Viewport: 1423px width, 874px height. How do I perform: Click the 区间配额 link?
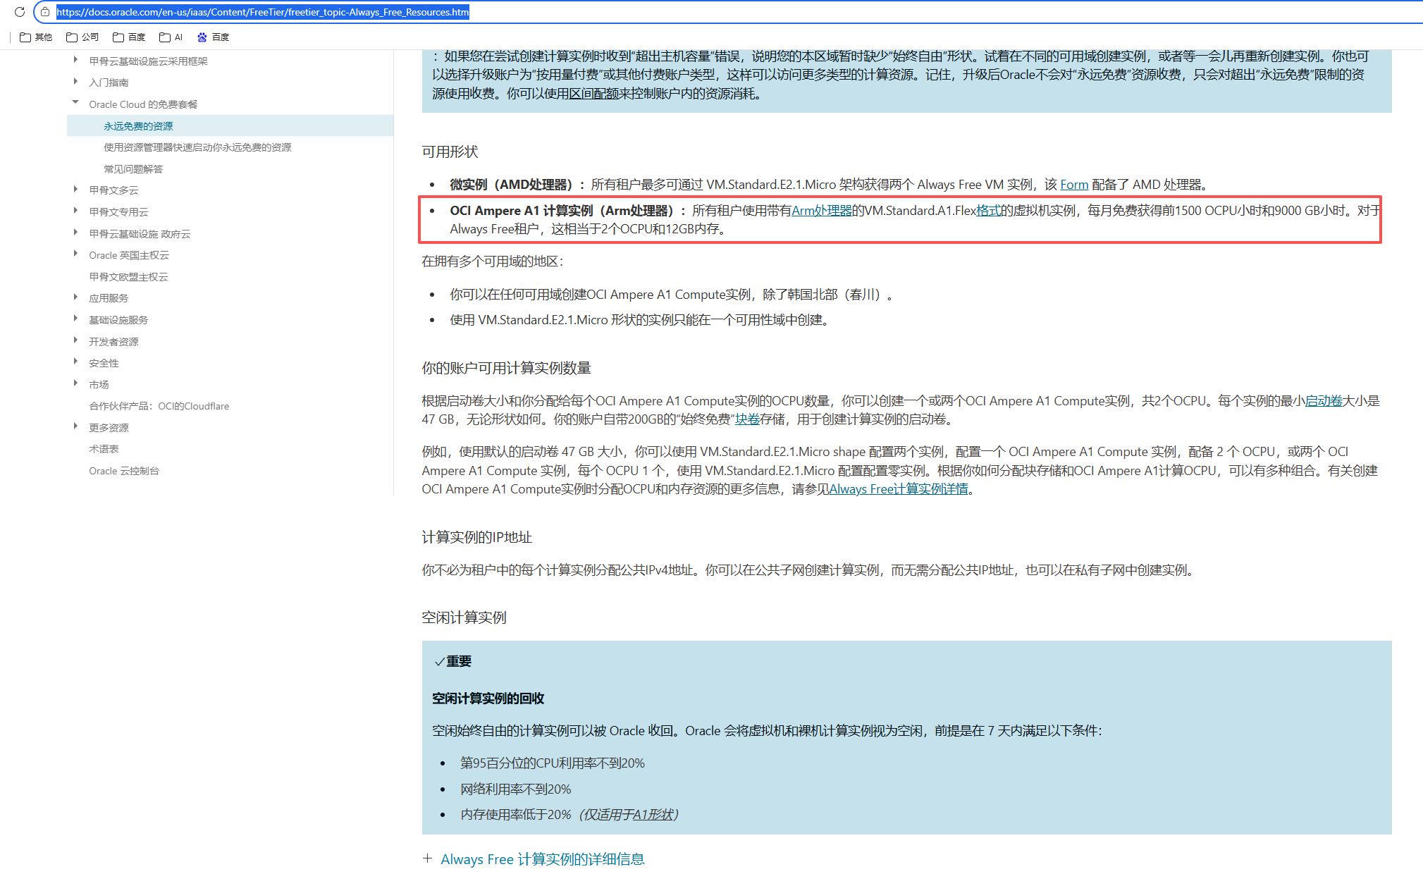click(594, 94)
